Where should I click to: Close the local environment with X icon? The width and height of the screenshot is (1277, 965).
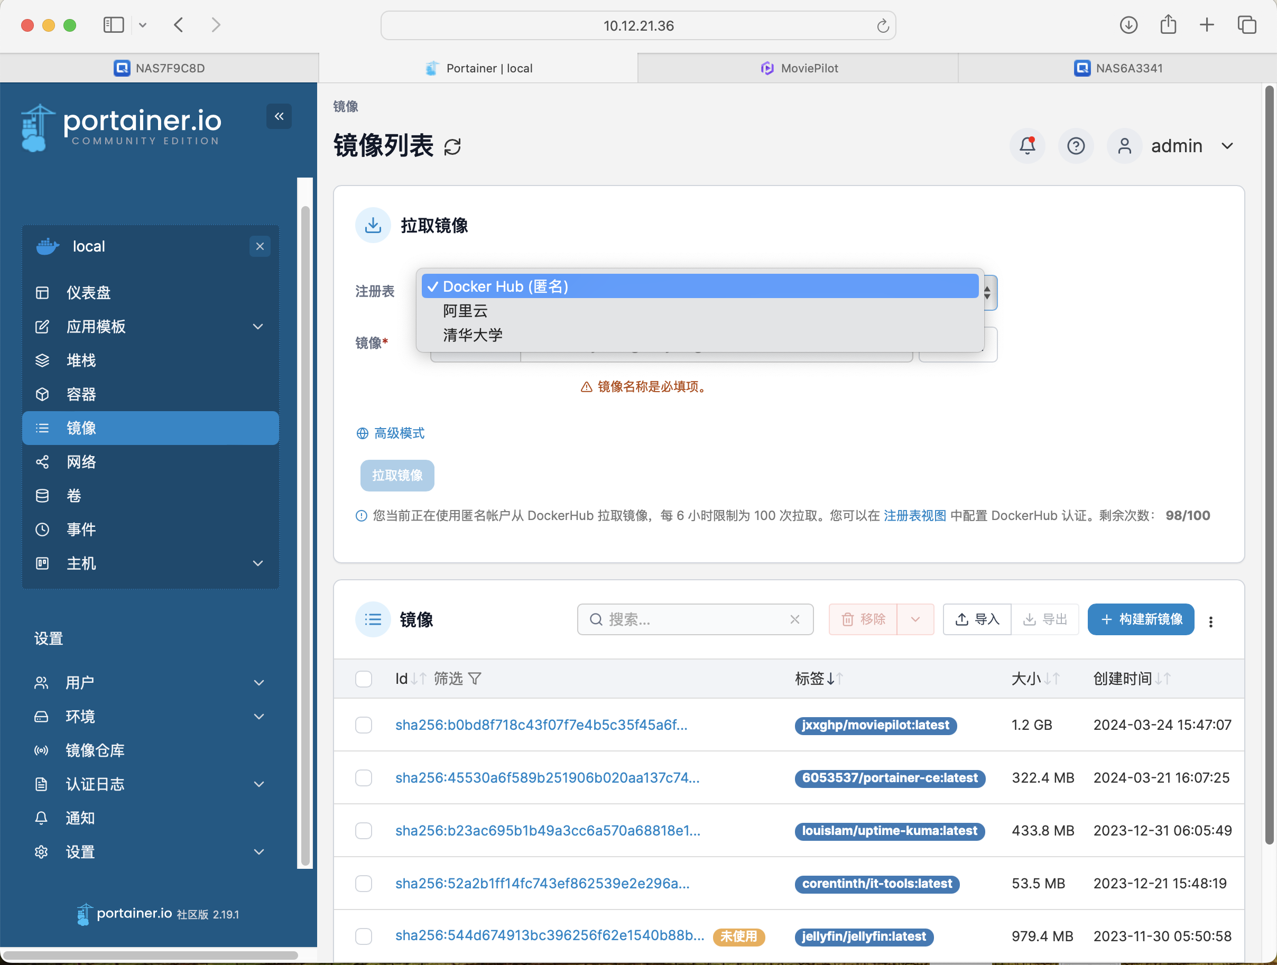point(260,246)
